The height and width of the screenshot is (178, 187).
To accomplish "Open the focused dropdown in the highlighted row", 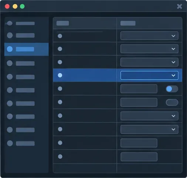I will tap(149, 75).
